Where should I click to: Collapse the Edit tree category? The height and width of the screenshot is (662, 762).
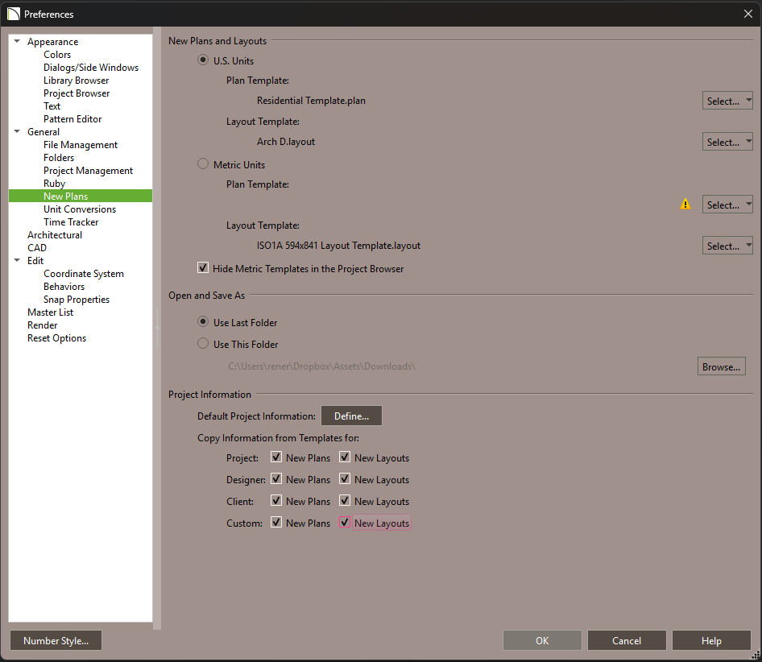(17, 260)
